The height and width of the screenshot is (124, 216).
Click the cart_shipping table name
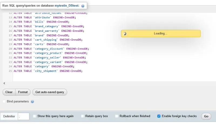click(46, 40)
